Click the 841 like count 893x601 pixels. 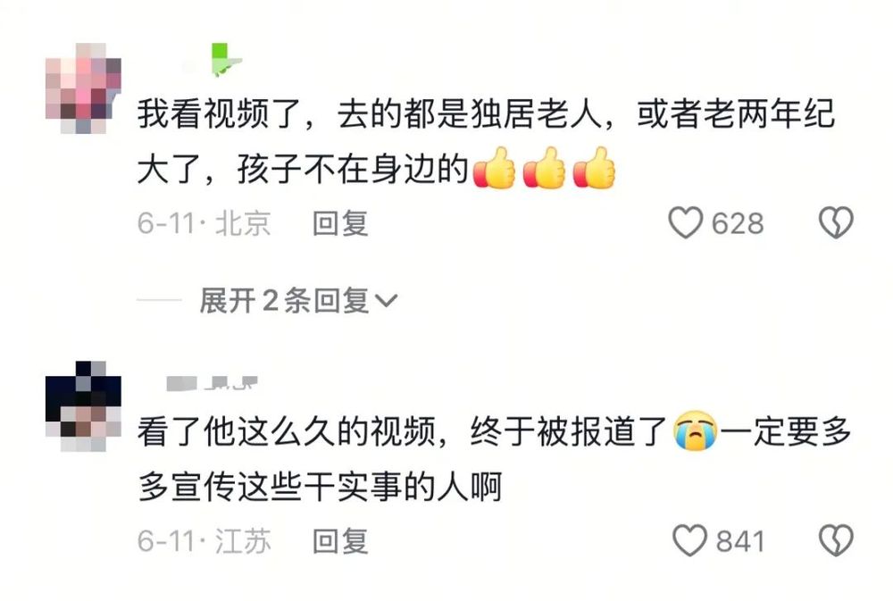click(739, 541)
